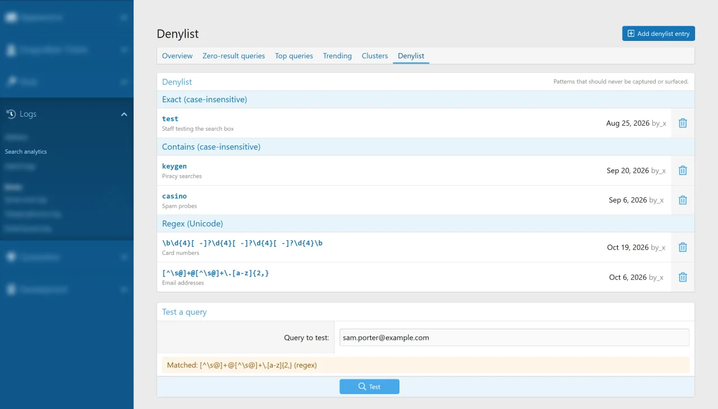Click the Oct 6, 2026 date

pos(628,277)
